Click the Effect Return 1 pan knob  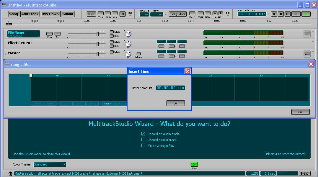point(128,44)
